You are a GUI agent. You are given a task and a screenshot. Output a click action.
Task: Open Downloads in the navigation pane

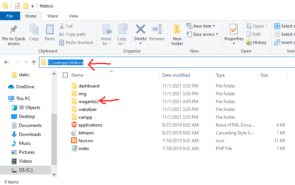pos(26,134)
